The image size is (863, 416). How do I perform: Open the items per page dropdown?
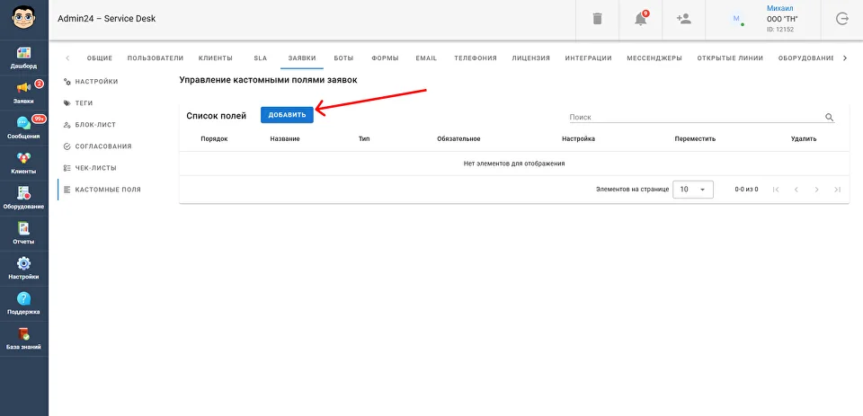[x=693, y=190]
